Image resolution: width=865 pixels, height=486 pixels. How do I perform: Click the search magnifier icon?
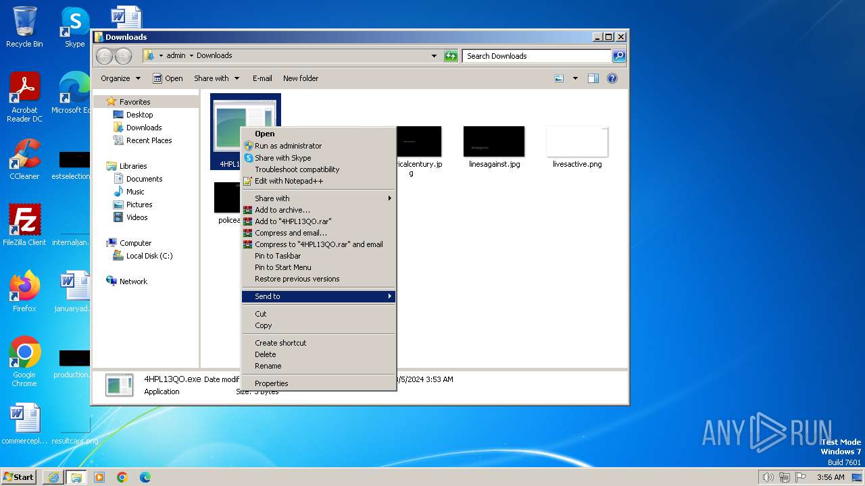tap(618, 56)
